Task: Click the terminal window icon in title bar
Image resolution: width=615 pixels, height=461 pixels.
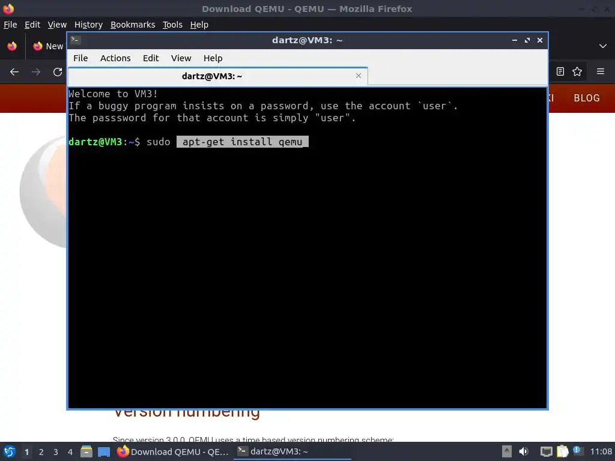Action: coord(76,40)
